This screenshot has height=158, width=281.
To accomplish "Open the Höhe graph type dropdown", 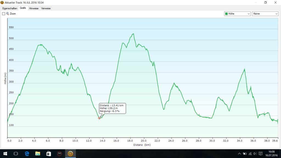I will click(237, 14).
